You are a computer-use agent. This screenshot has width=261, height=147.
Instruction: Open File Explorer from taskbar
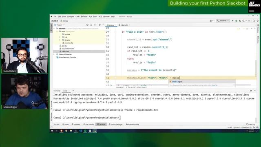click(71, 131)
